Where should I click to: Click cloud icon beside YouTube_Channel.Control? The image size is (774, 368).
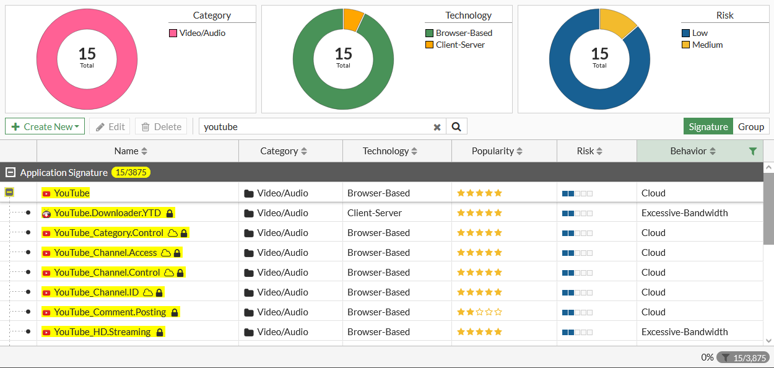click(x=169, y=273)
